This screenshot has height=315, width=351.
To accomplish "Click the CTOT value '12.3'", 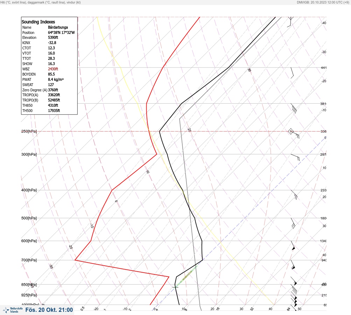I will [51, 48].
